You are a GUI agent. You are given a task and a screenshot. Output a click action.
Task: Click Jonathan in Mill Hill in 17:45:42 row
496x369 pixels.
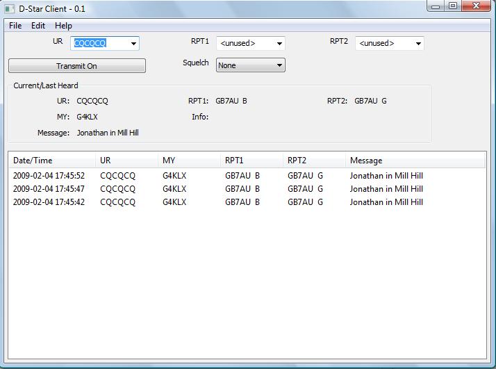click(386, 202)
